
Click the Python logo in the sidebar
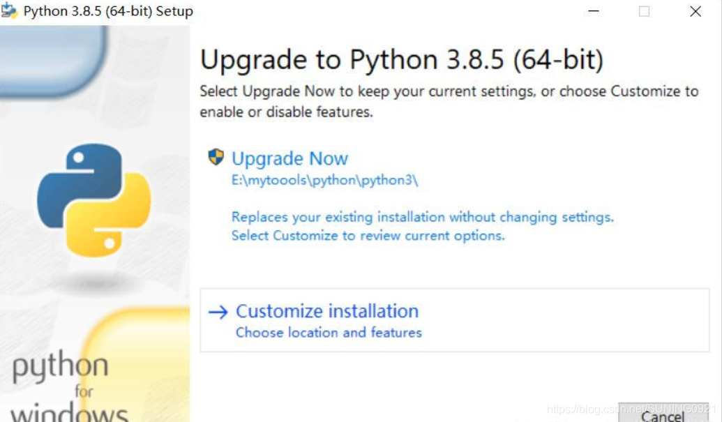point(94,200)
